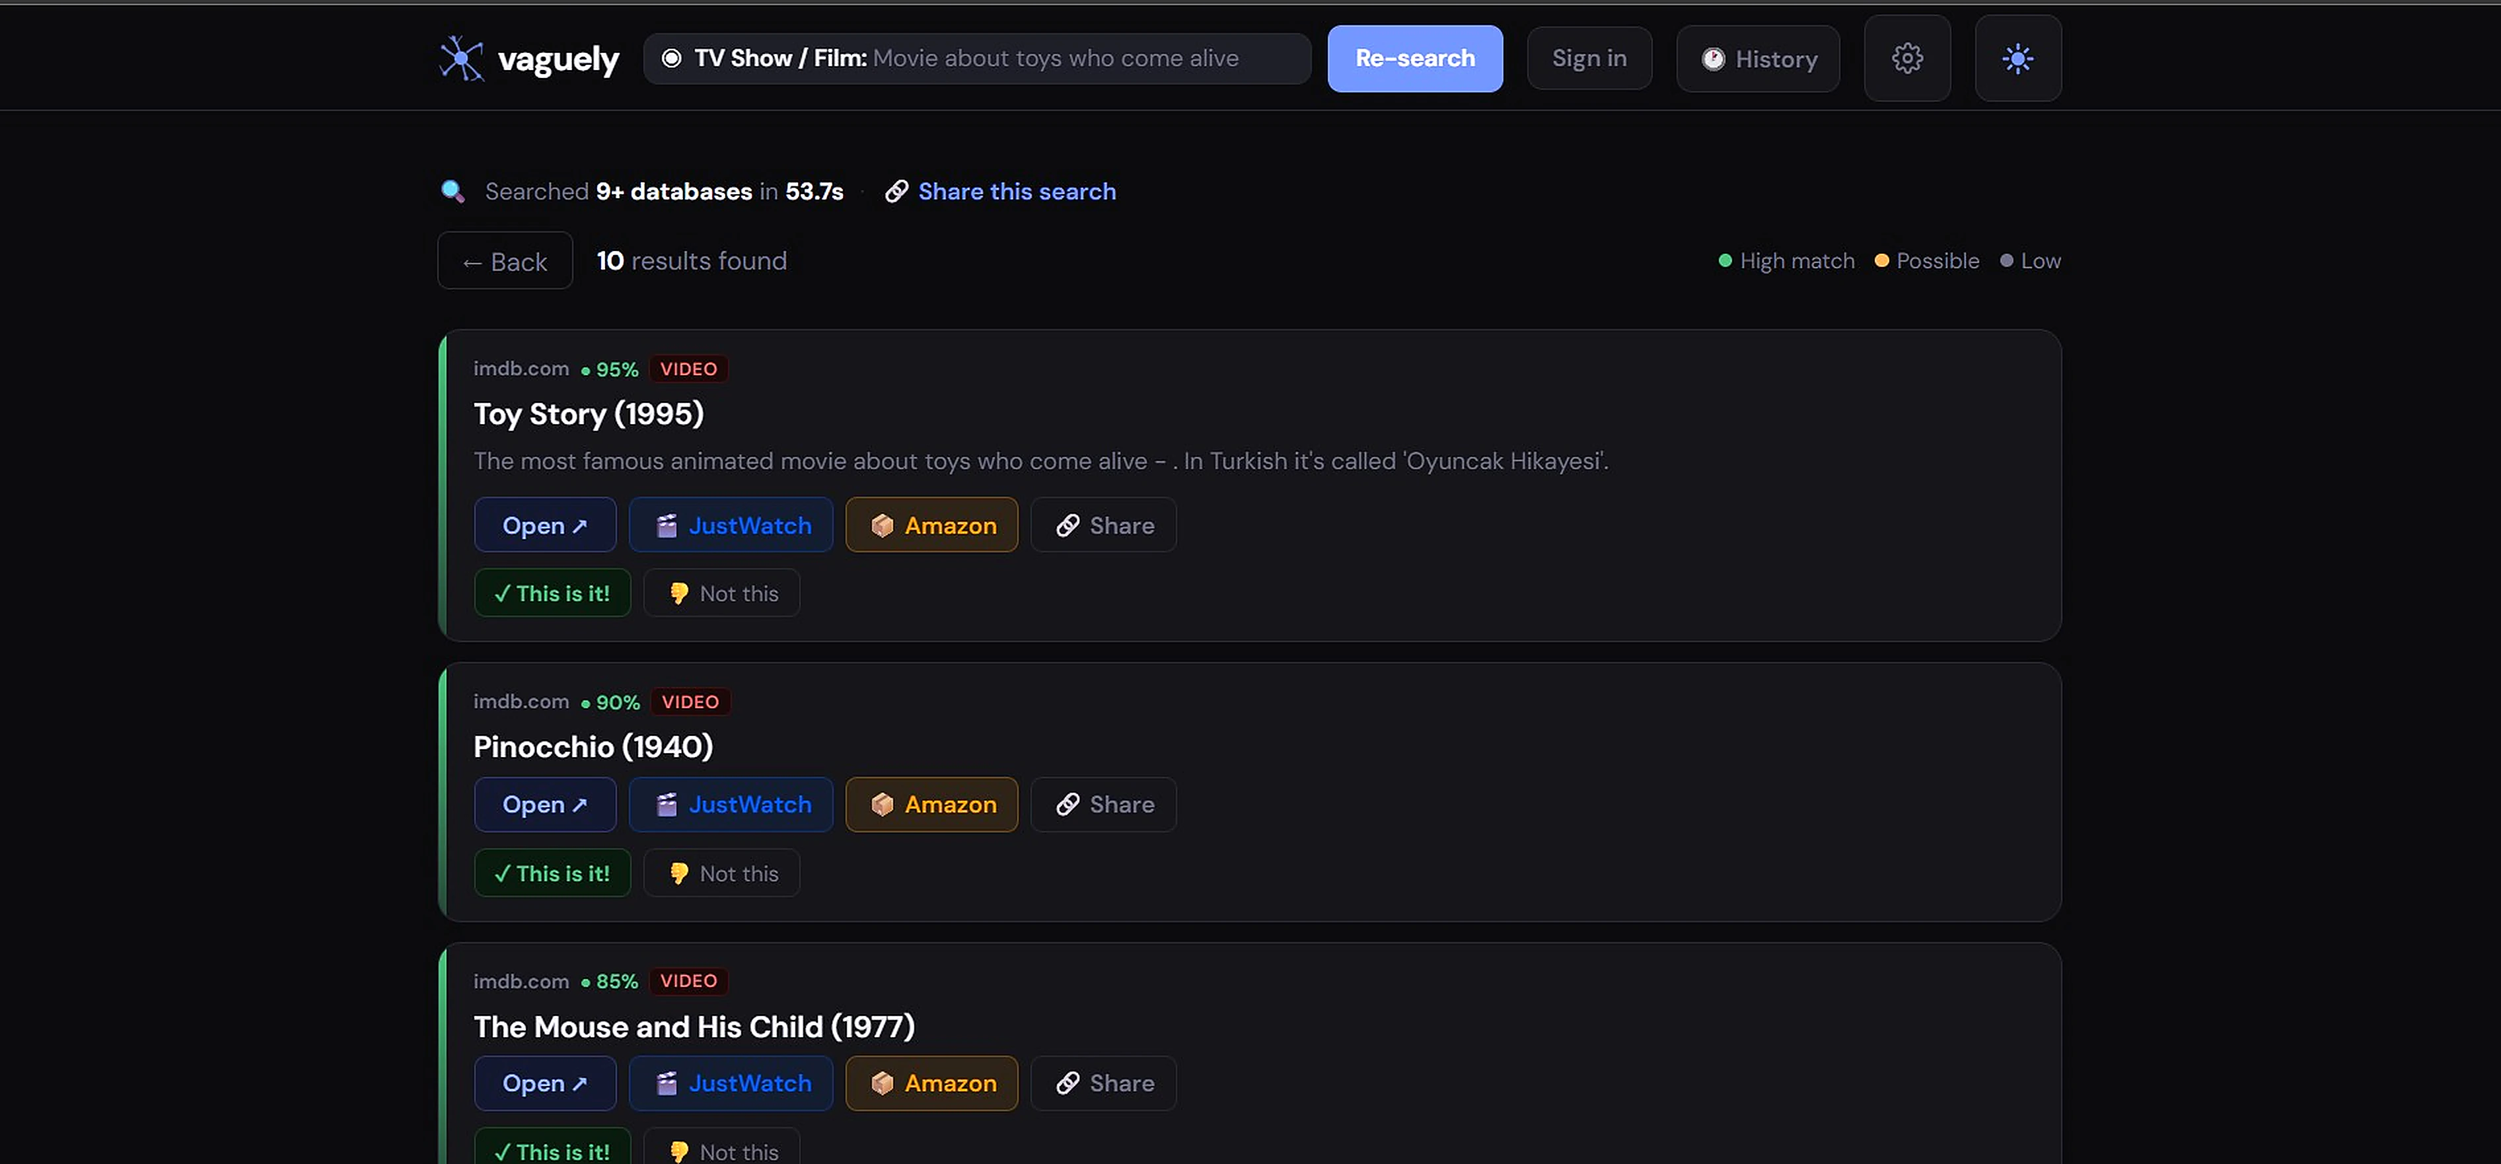Find Pinocchio on Amazon

[x=931, y=805]
